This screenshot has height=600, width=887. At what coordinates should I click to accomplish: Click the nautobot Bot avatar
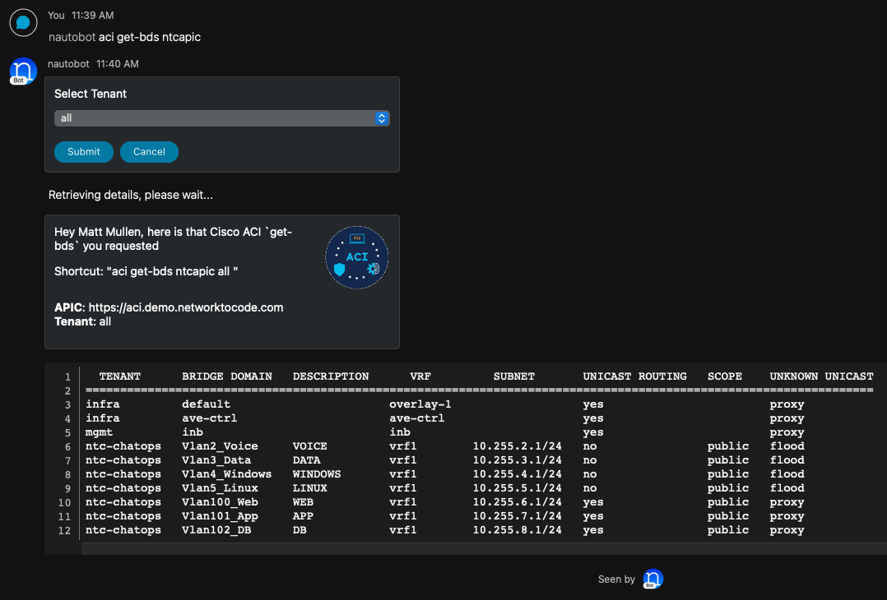pyautogui.click(x=23, y=72)
